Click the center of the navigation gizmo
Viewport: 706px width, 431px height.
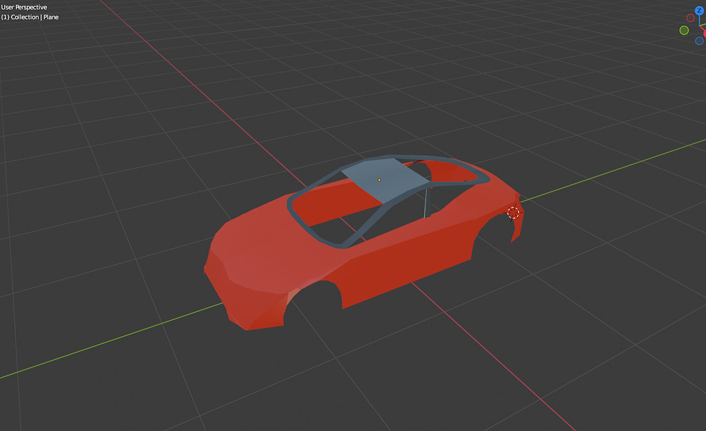coord(699,25)
